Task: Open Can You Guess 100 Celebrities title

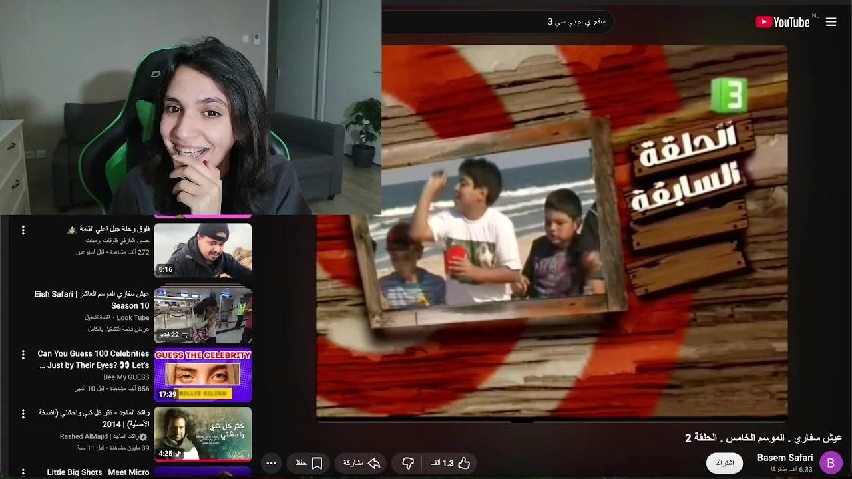Action: click(x=93, y=360)
